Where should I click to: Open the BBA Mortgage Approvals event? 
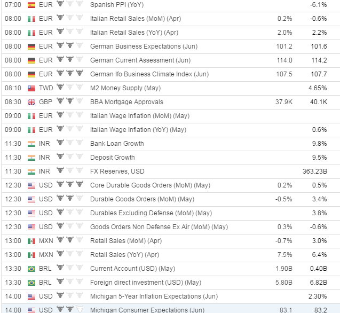[x=126, y=102]
